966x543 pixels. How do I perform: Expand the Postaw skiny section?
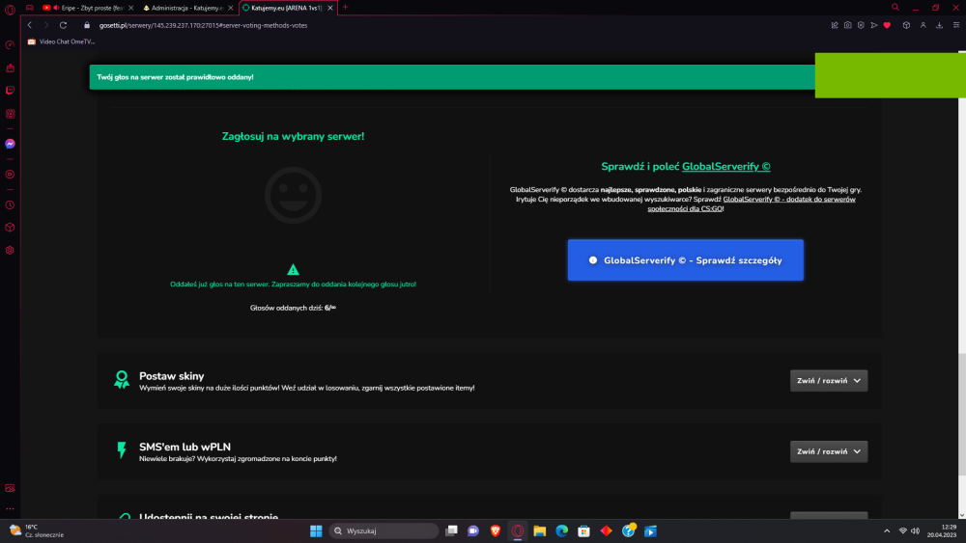click(x=829, y=381)
